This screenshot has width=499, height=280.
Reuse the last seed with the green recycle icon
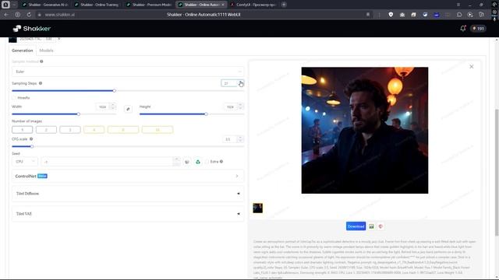click(x=198, y=162)
